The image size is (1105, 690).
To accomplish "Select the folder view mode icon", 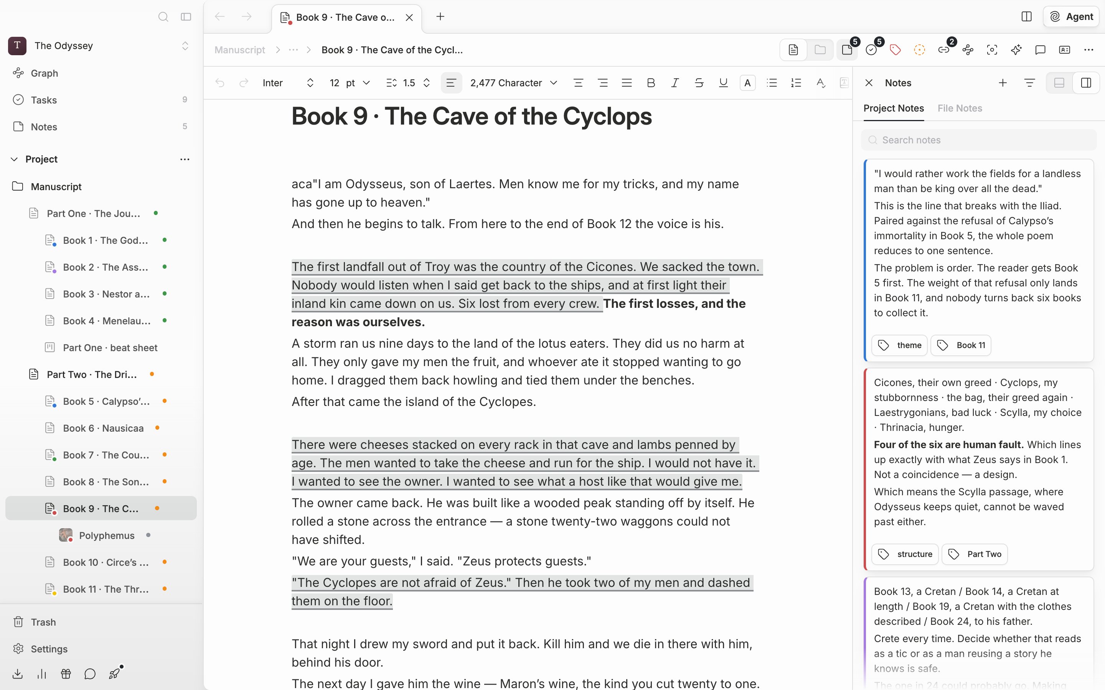I will 820,50.
